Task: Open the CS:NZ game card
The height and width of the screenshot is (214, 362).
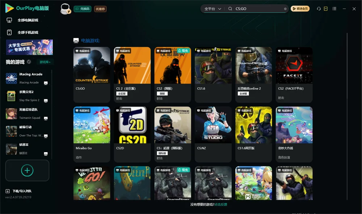Action: pyautogui.click(x=213, y=134)
